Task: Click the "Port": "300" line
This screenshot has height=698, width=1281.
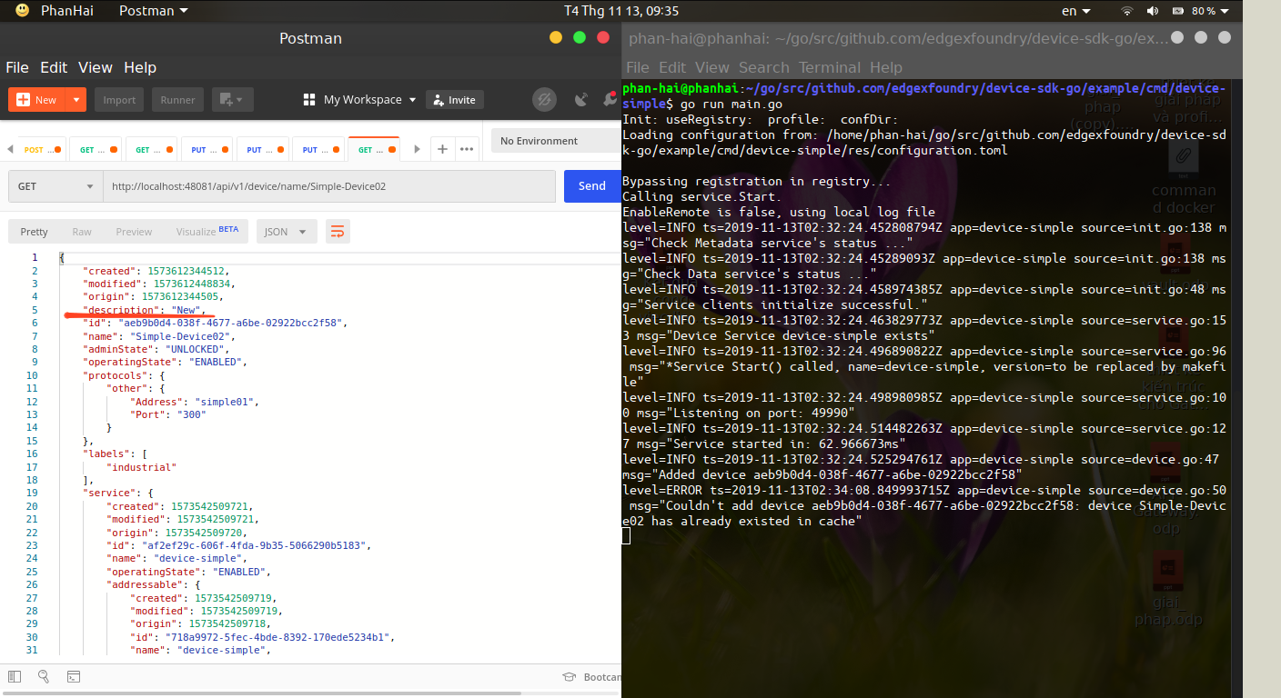Action: (168, 414)
